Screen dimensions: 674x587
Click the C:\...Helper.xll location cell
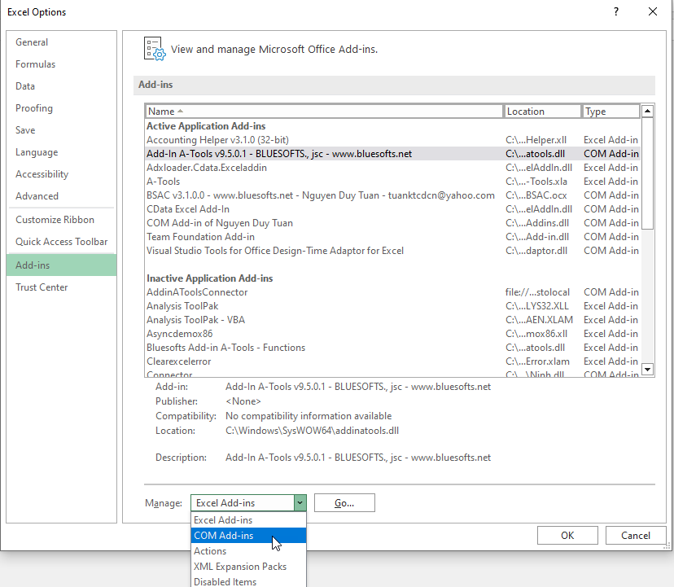pos(536,140)
